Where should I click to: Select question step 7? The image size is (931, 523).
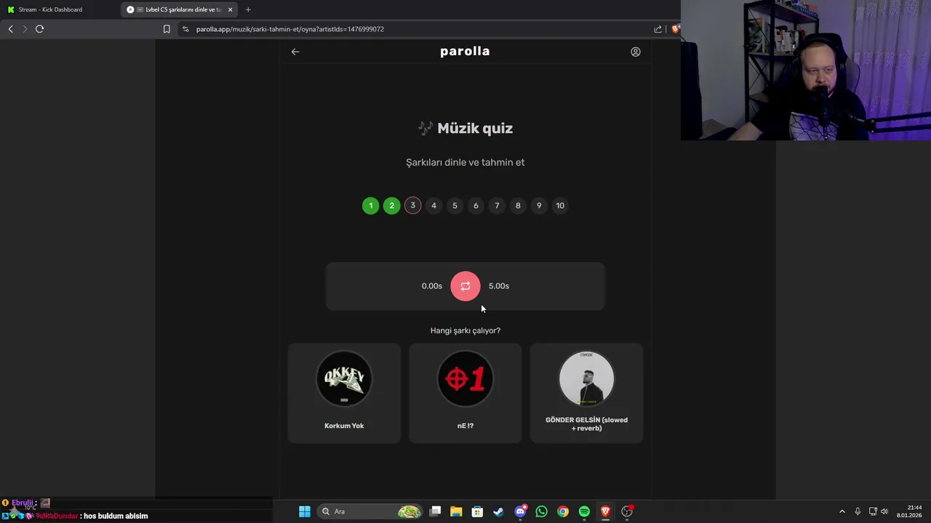(x=498, y=206)
